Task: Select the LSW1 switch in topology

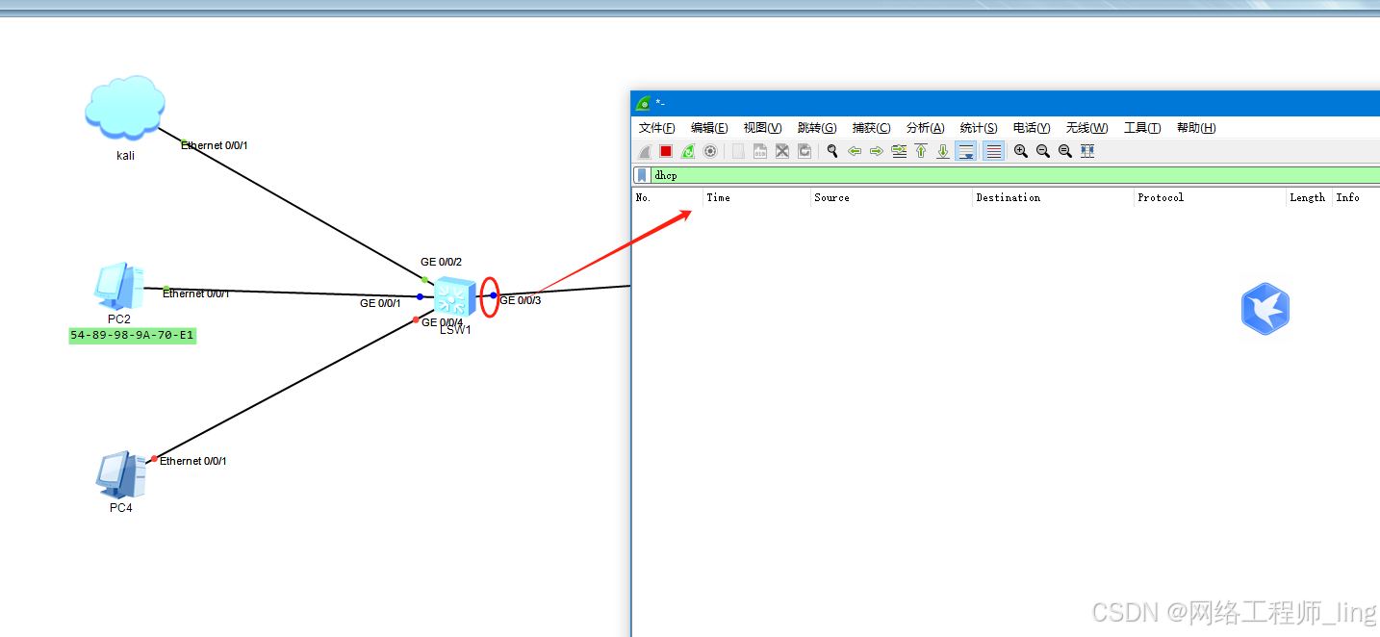Action: point(455,297)
